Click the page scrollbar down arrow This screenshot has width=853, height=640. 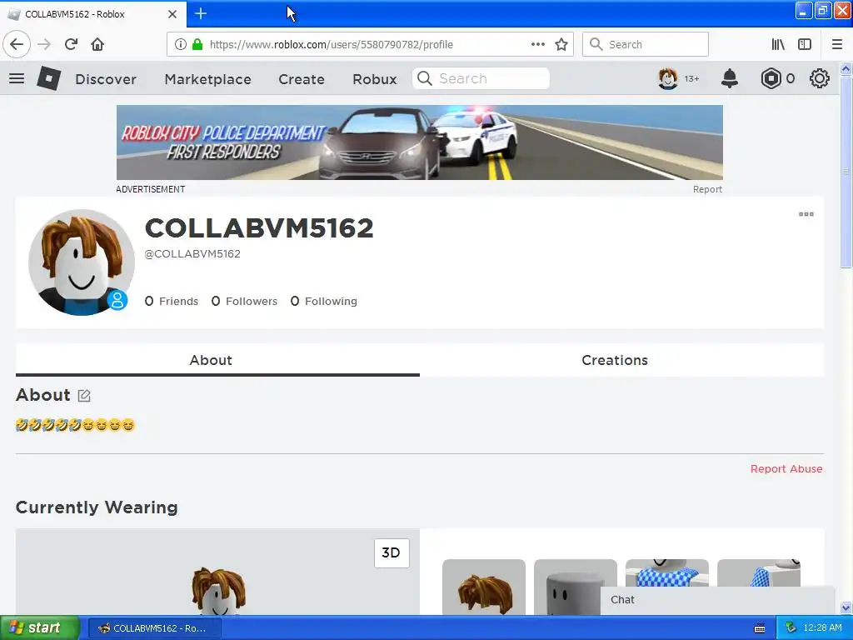coord(846,607)
